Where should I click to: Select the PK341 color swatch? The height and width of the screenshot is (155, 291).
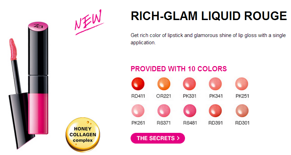[215, 84]
